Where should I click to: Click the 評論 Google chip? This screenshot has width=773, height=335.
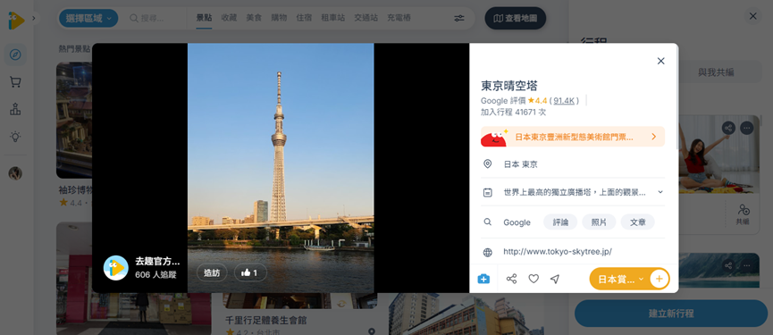click(560, 222)
